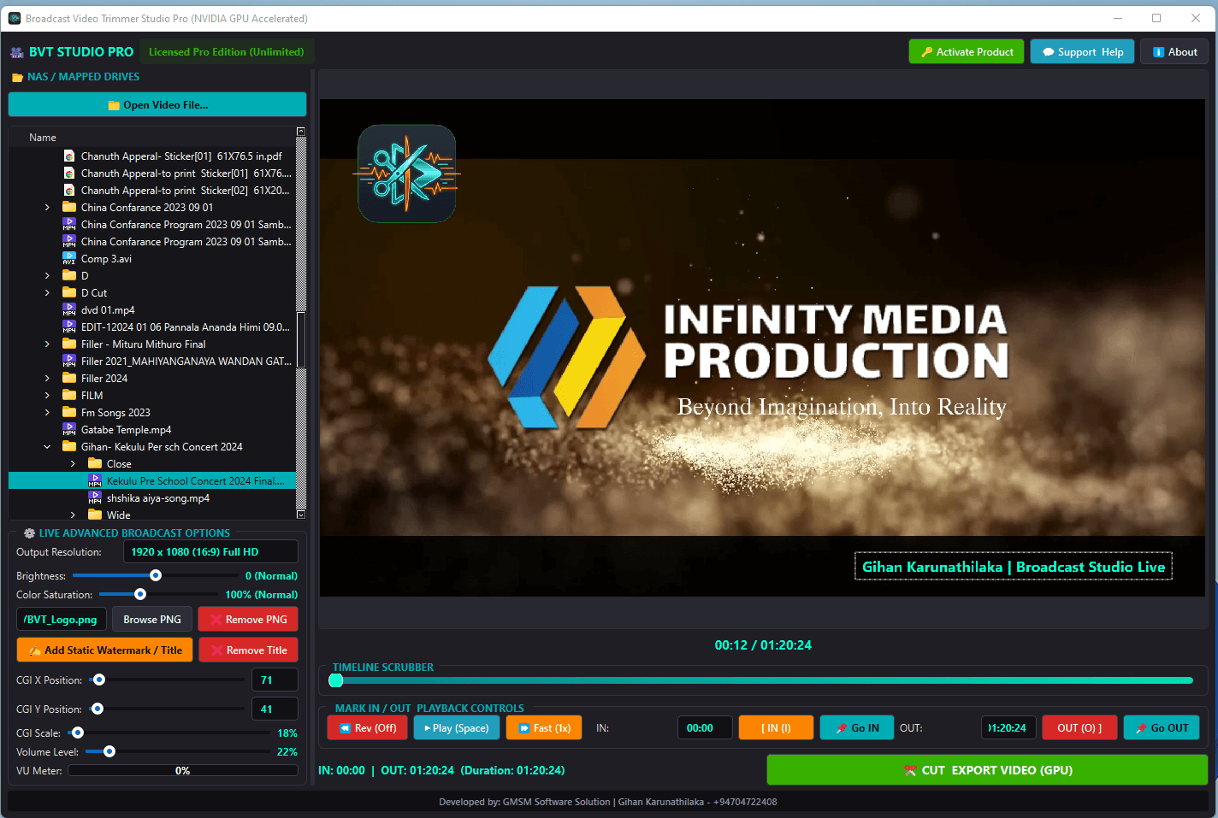Select Filler 2021_MAHIYANGANAYA WANDAN GAT file
Screen dimensions: 1218x818
coord(186,362)
